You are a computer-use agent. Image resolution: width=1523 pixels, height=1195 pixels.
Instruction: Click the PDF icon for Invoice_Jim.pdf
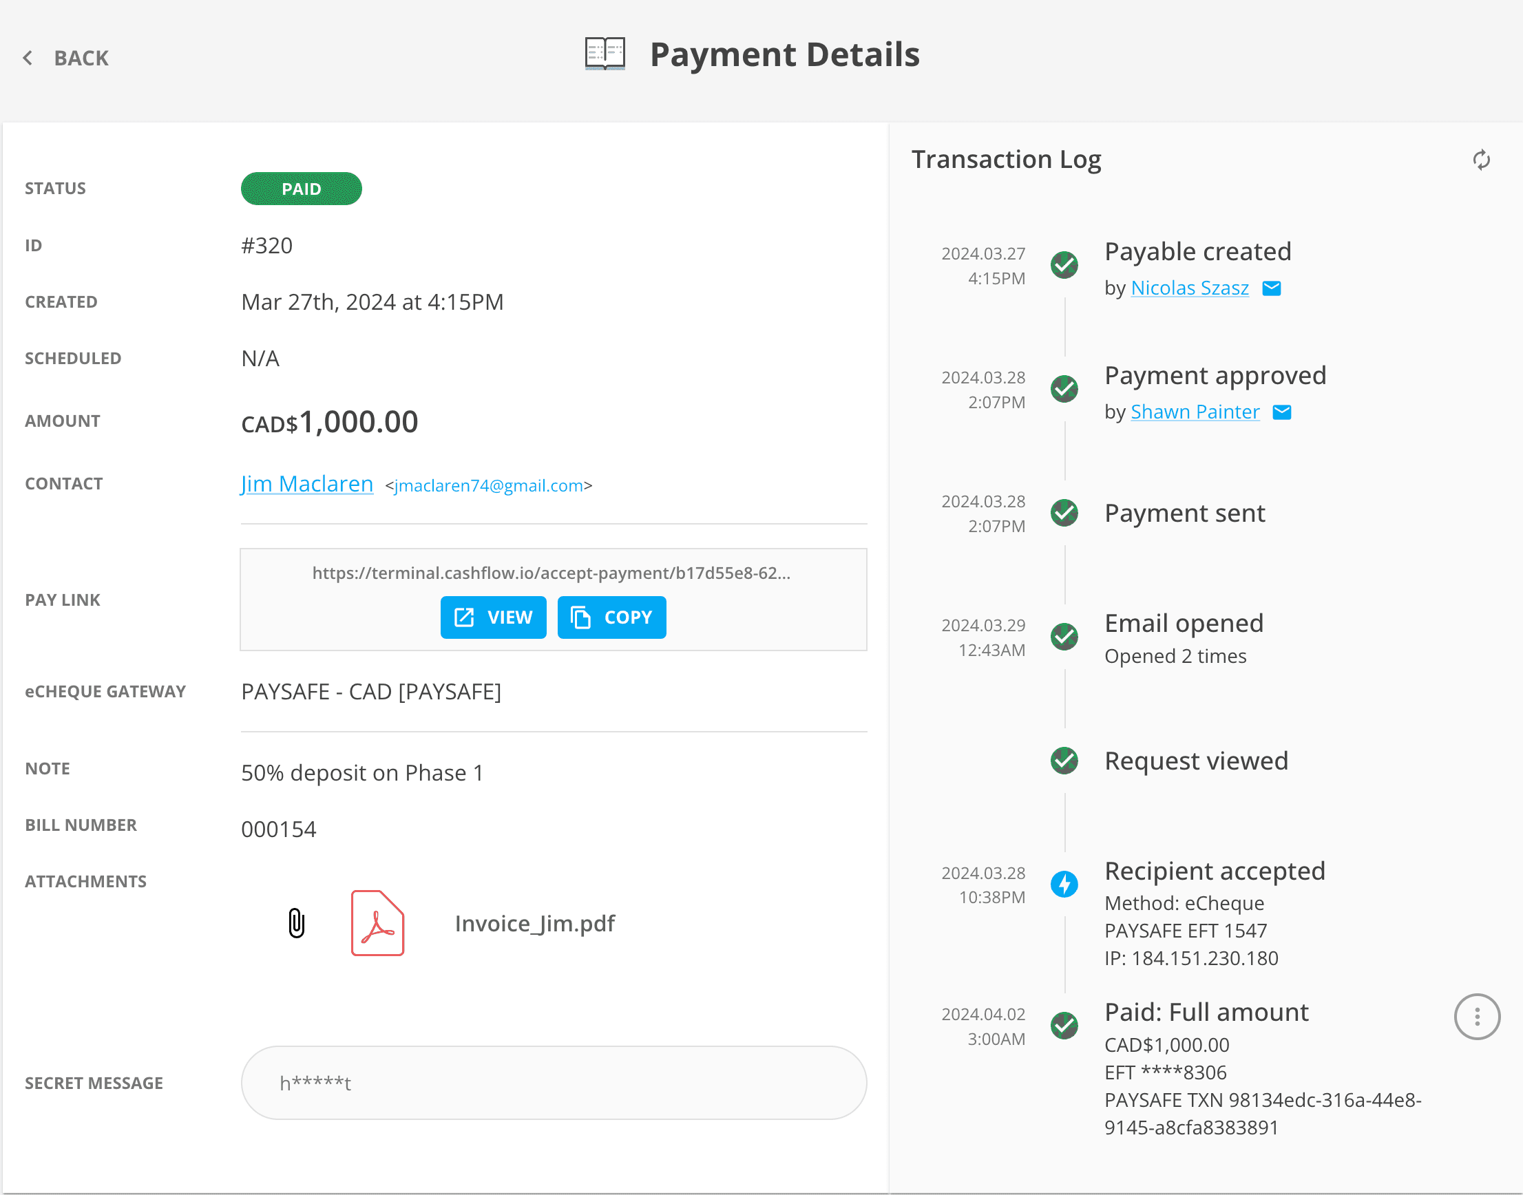tap(377, 923)
